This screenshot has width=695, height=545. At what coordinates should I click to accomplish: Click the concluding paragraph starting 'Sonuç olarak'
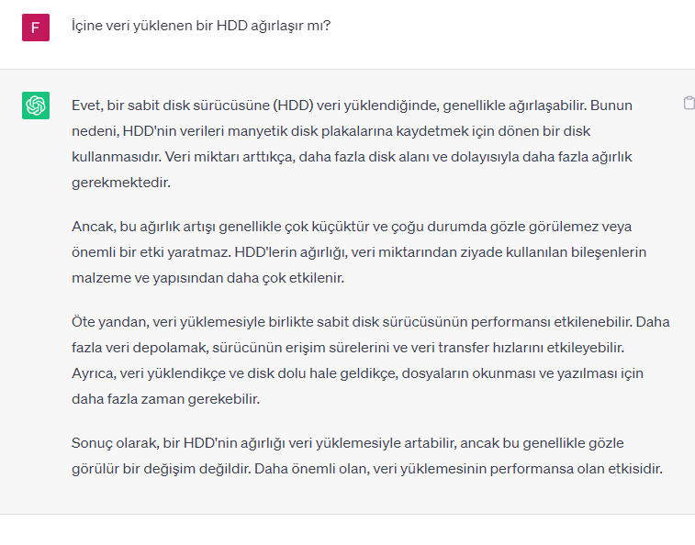tap(349, 456)
